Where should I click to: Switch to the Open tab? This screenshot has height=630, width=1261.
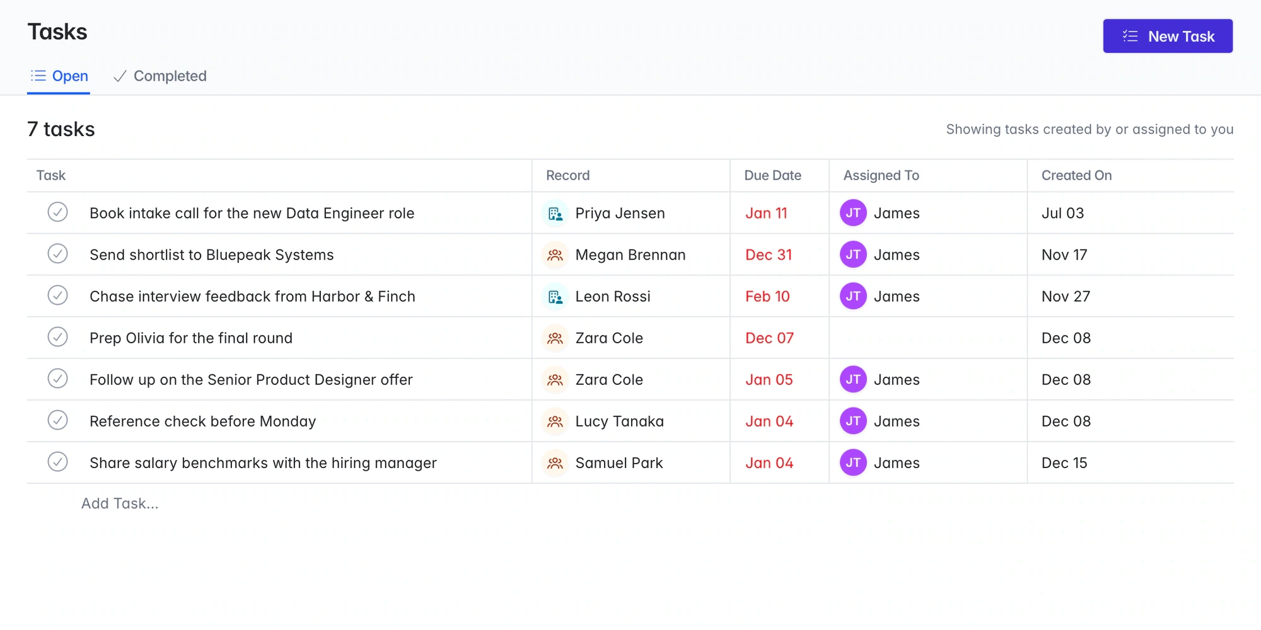click(59, 76)
